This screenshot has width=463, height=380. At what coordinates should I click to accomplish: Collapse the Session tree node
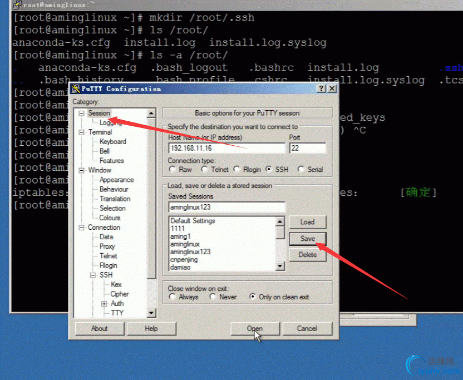click(x=81, y=113)
